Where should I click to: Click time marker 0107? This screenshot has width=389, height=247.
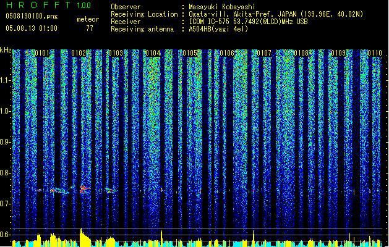264,53
